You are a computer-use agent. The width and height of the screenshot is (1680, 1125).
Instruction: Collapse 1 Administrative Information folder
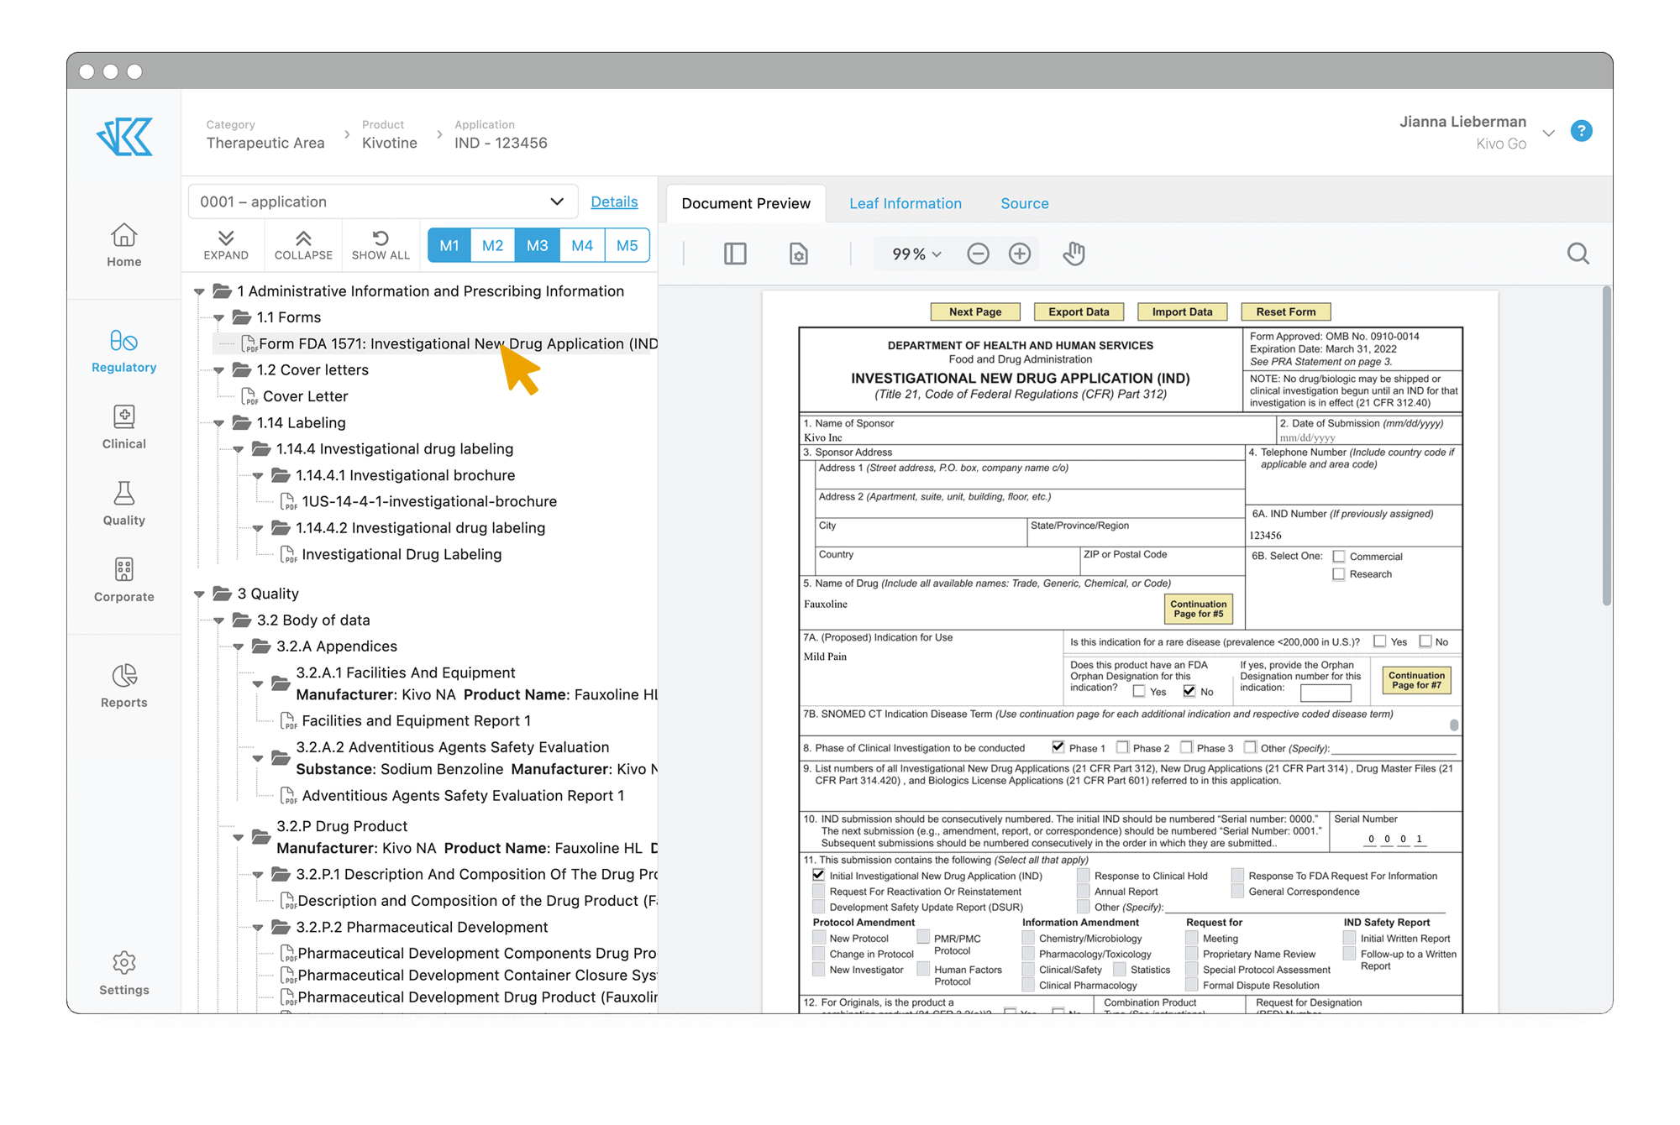coord(199,291)
